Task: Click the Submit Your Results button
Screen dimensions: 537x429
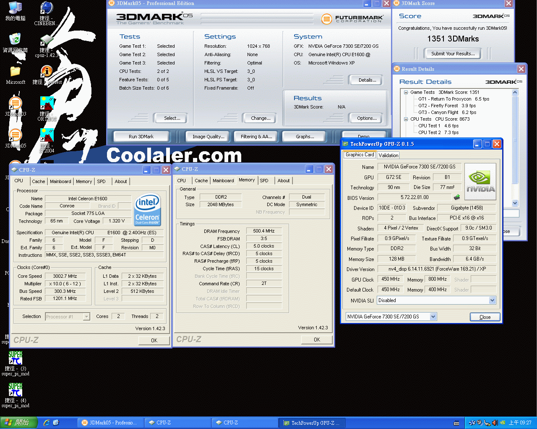Action: pyautogui.click(x=452, y=53)
